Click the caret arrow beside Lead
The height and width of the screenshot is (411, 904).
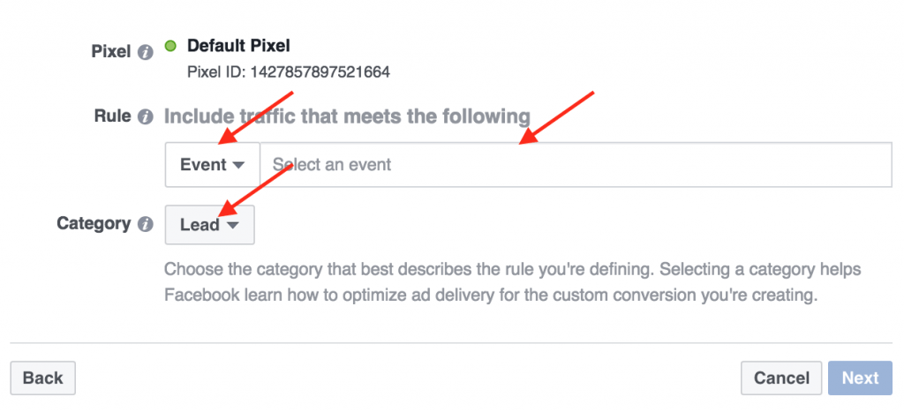tap(232, 225)
